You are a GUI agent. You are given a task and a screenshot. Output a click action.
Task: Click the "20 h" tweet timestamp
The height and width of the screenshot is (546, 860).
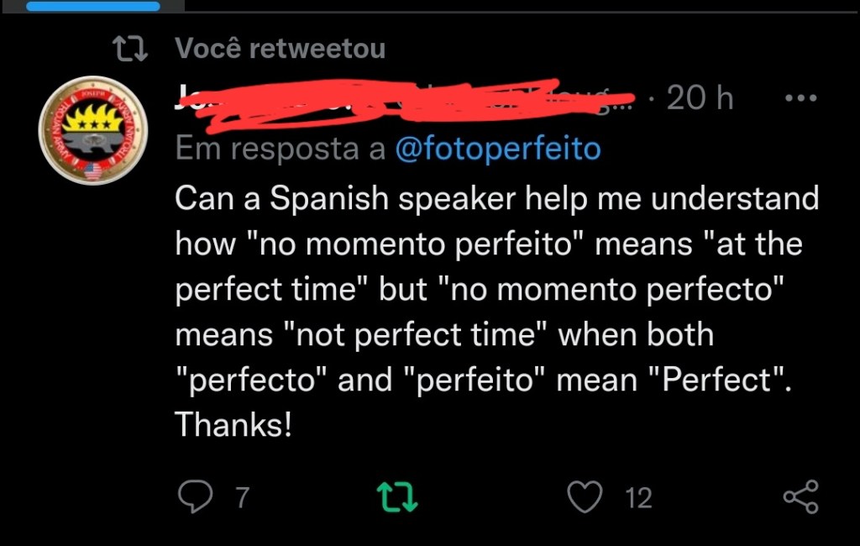pyautogui.click(x=699, y=99)
